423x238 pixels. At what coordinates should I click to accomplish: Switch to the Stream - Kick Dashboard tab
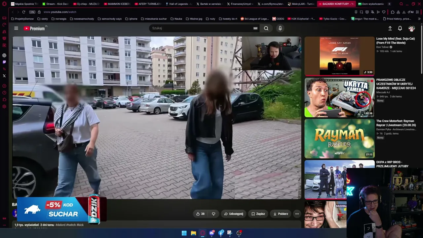point(56,4)
